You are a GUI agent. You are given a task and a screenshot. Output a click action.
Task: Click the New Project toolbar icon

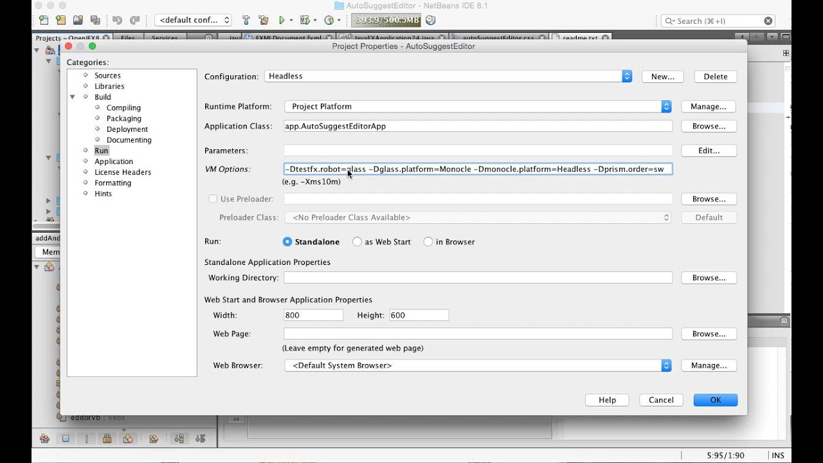click(x=60, y=21)
